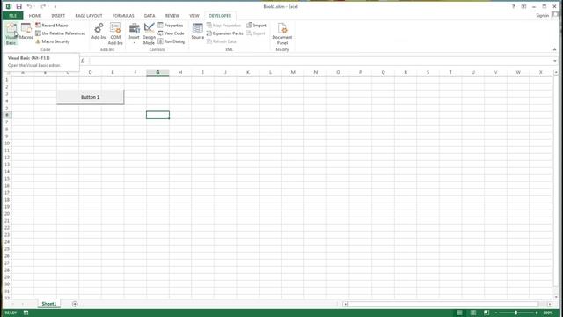Switch to Page Break Preview
Viewport: 563px width, 317px height.
point(486,313)
